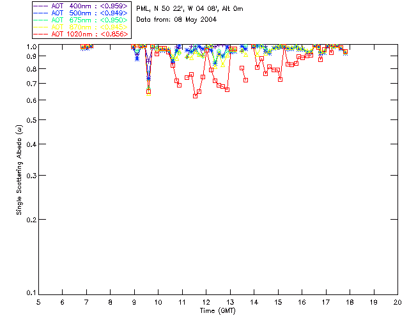This screenshot has height=327, width=409.
Task: Click the y-axis tick label 0.3
Action: tap(31, 176)
